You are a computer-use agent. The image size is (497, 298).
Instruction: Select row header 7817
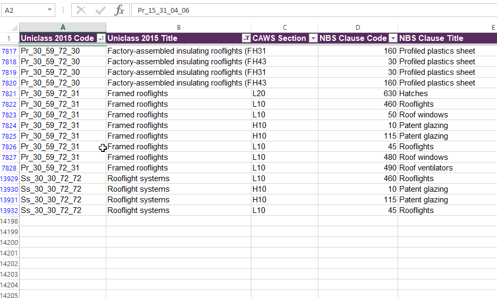tap(9, 51)
